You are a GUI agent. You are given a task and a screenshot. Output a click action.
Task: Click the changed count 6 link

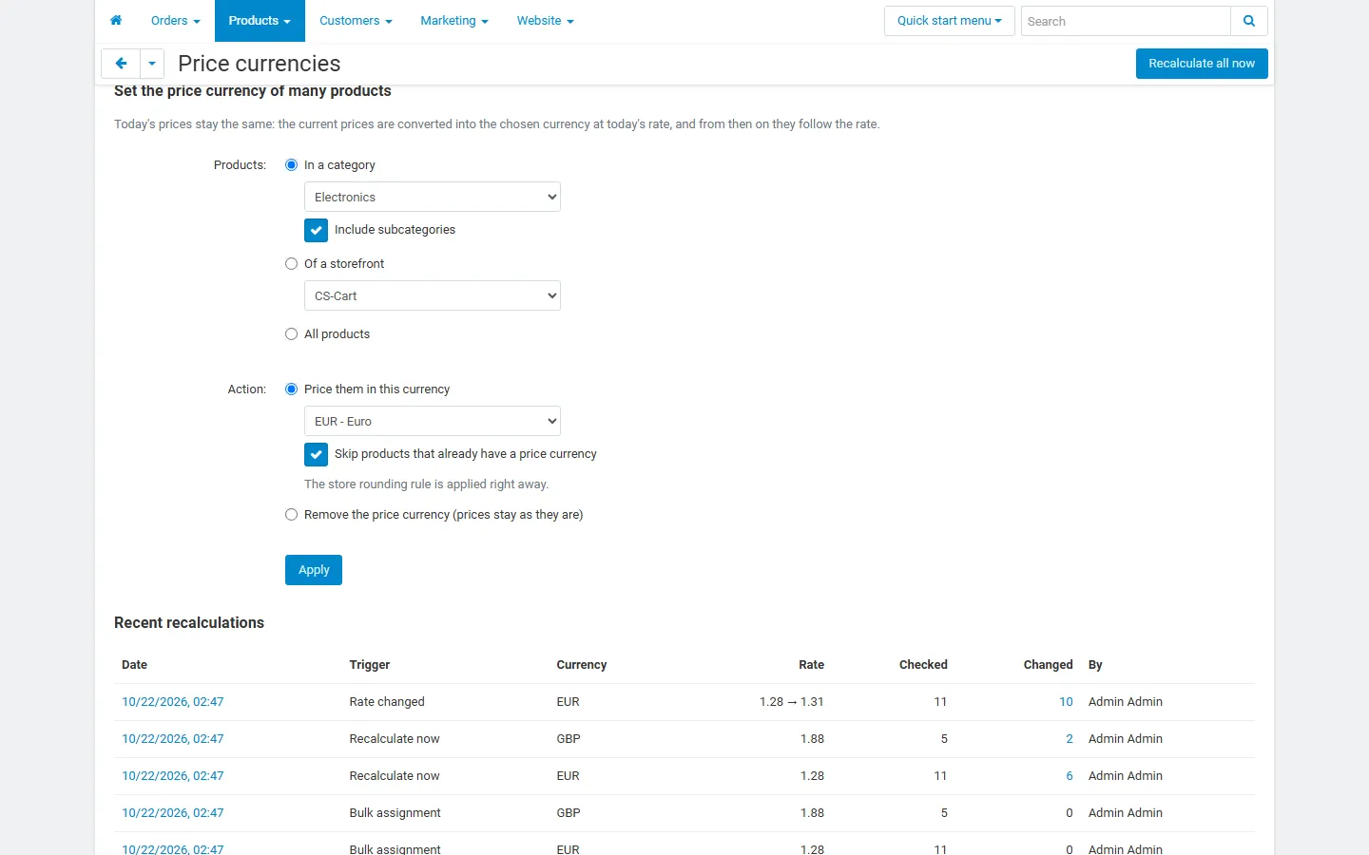pos(1070,776)
